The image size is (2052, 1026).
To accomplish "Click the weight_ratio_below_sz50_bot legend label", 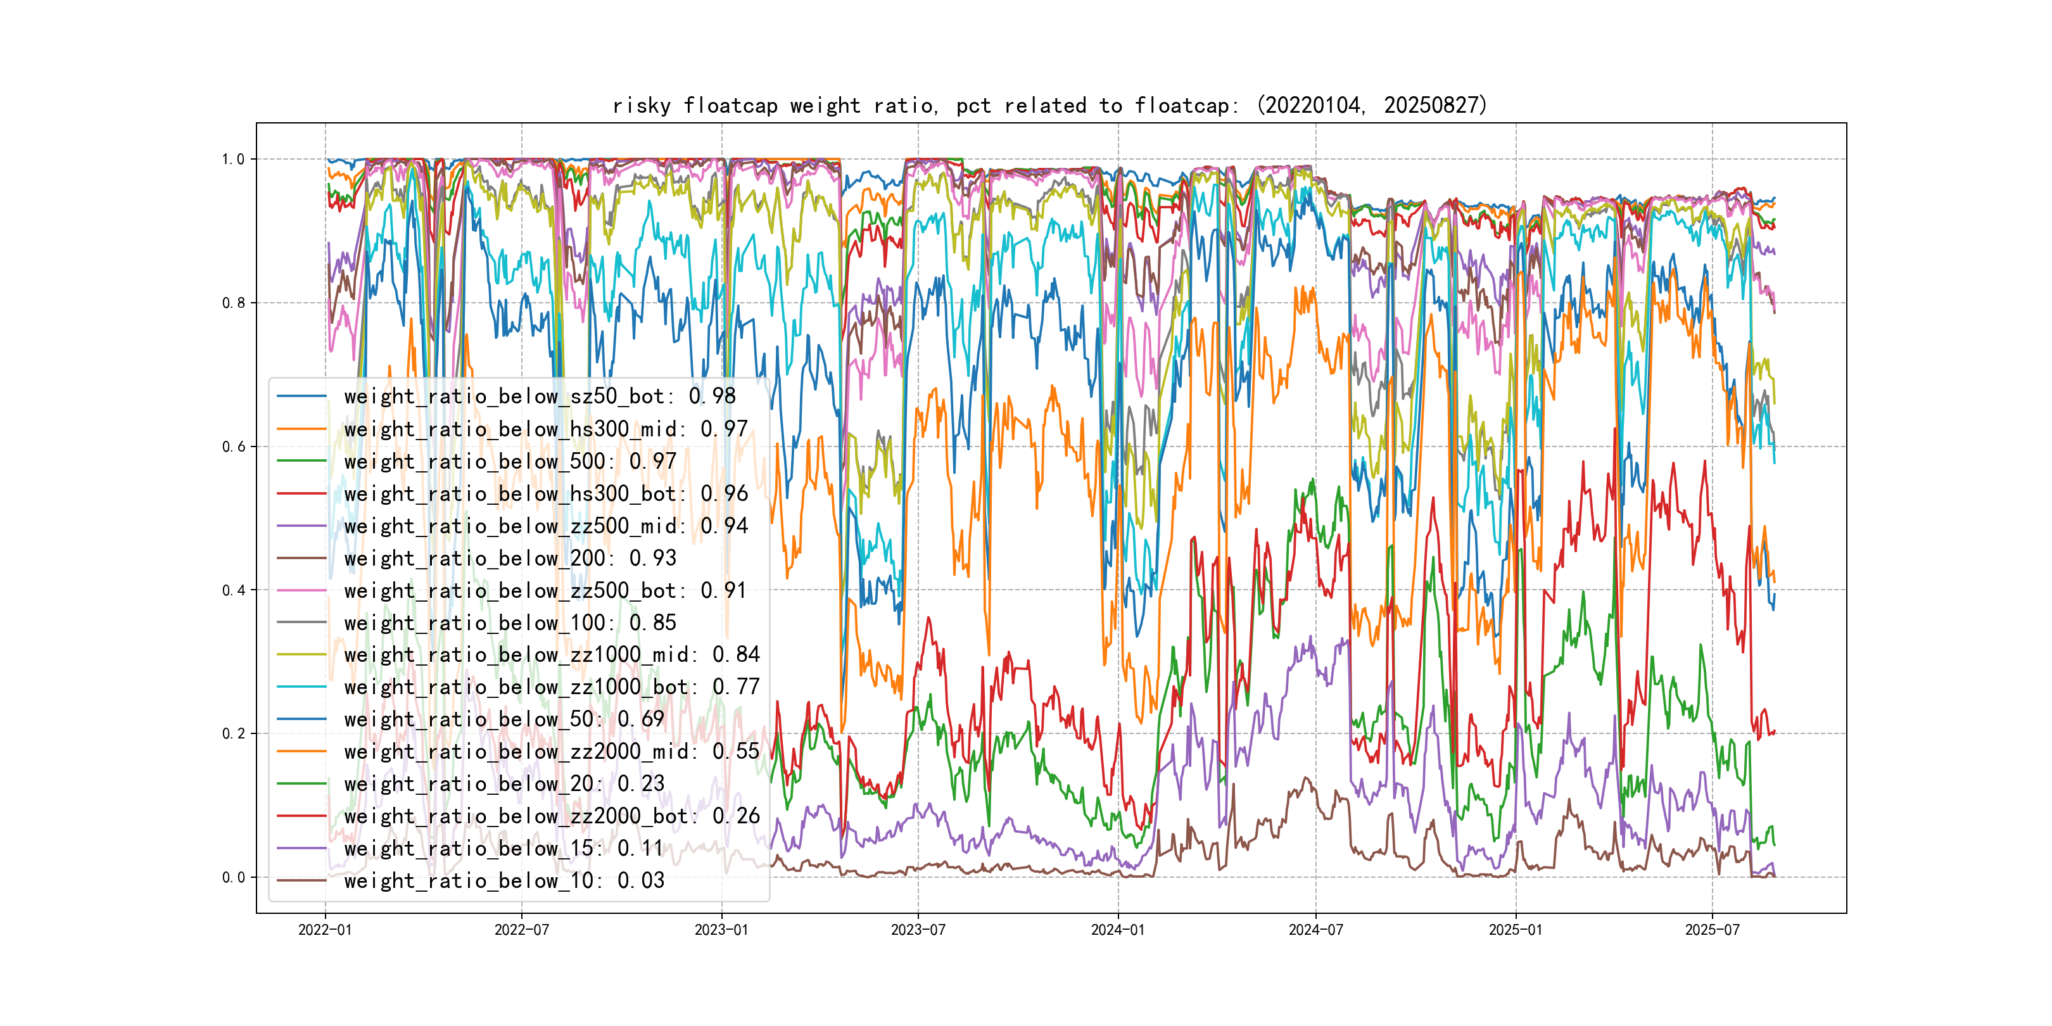I will pyautogui.click(x=540, y=396).
